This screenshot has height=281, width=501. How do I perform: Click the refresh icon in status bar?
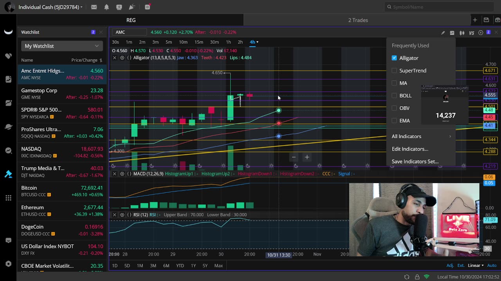coord(407,277)
